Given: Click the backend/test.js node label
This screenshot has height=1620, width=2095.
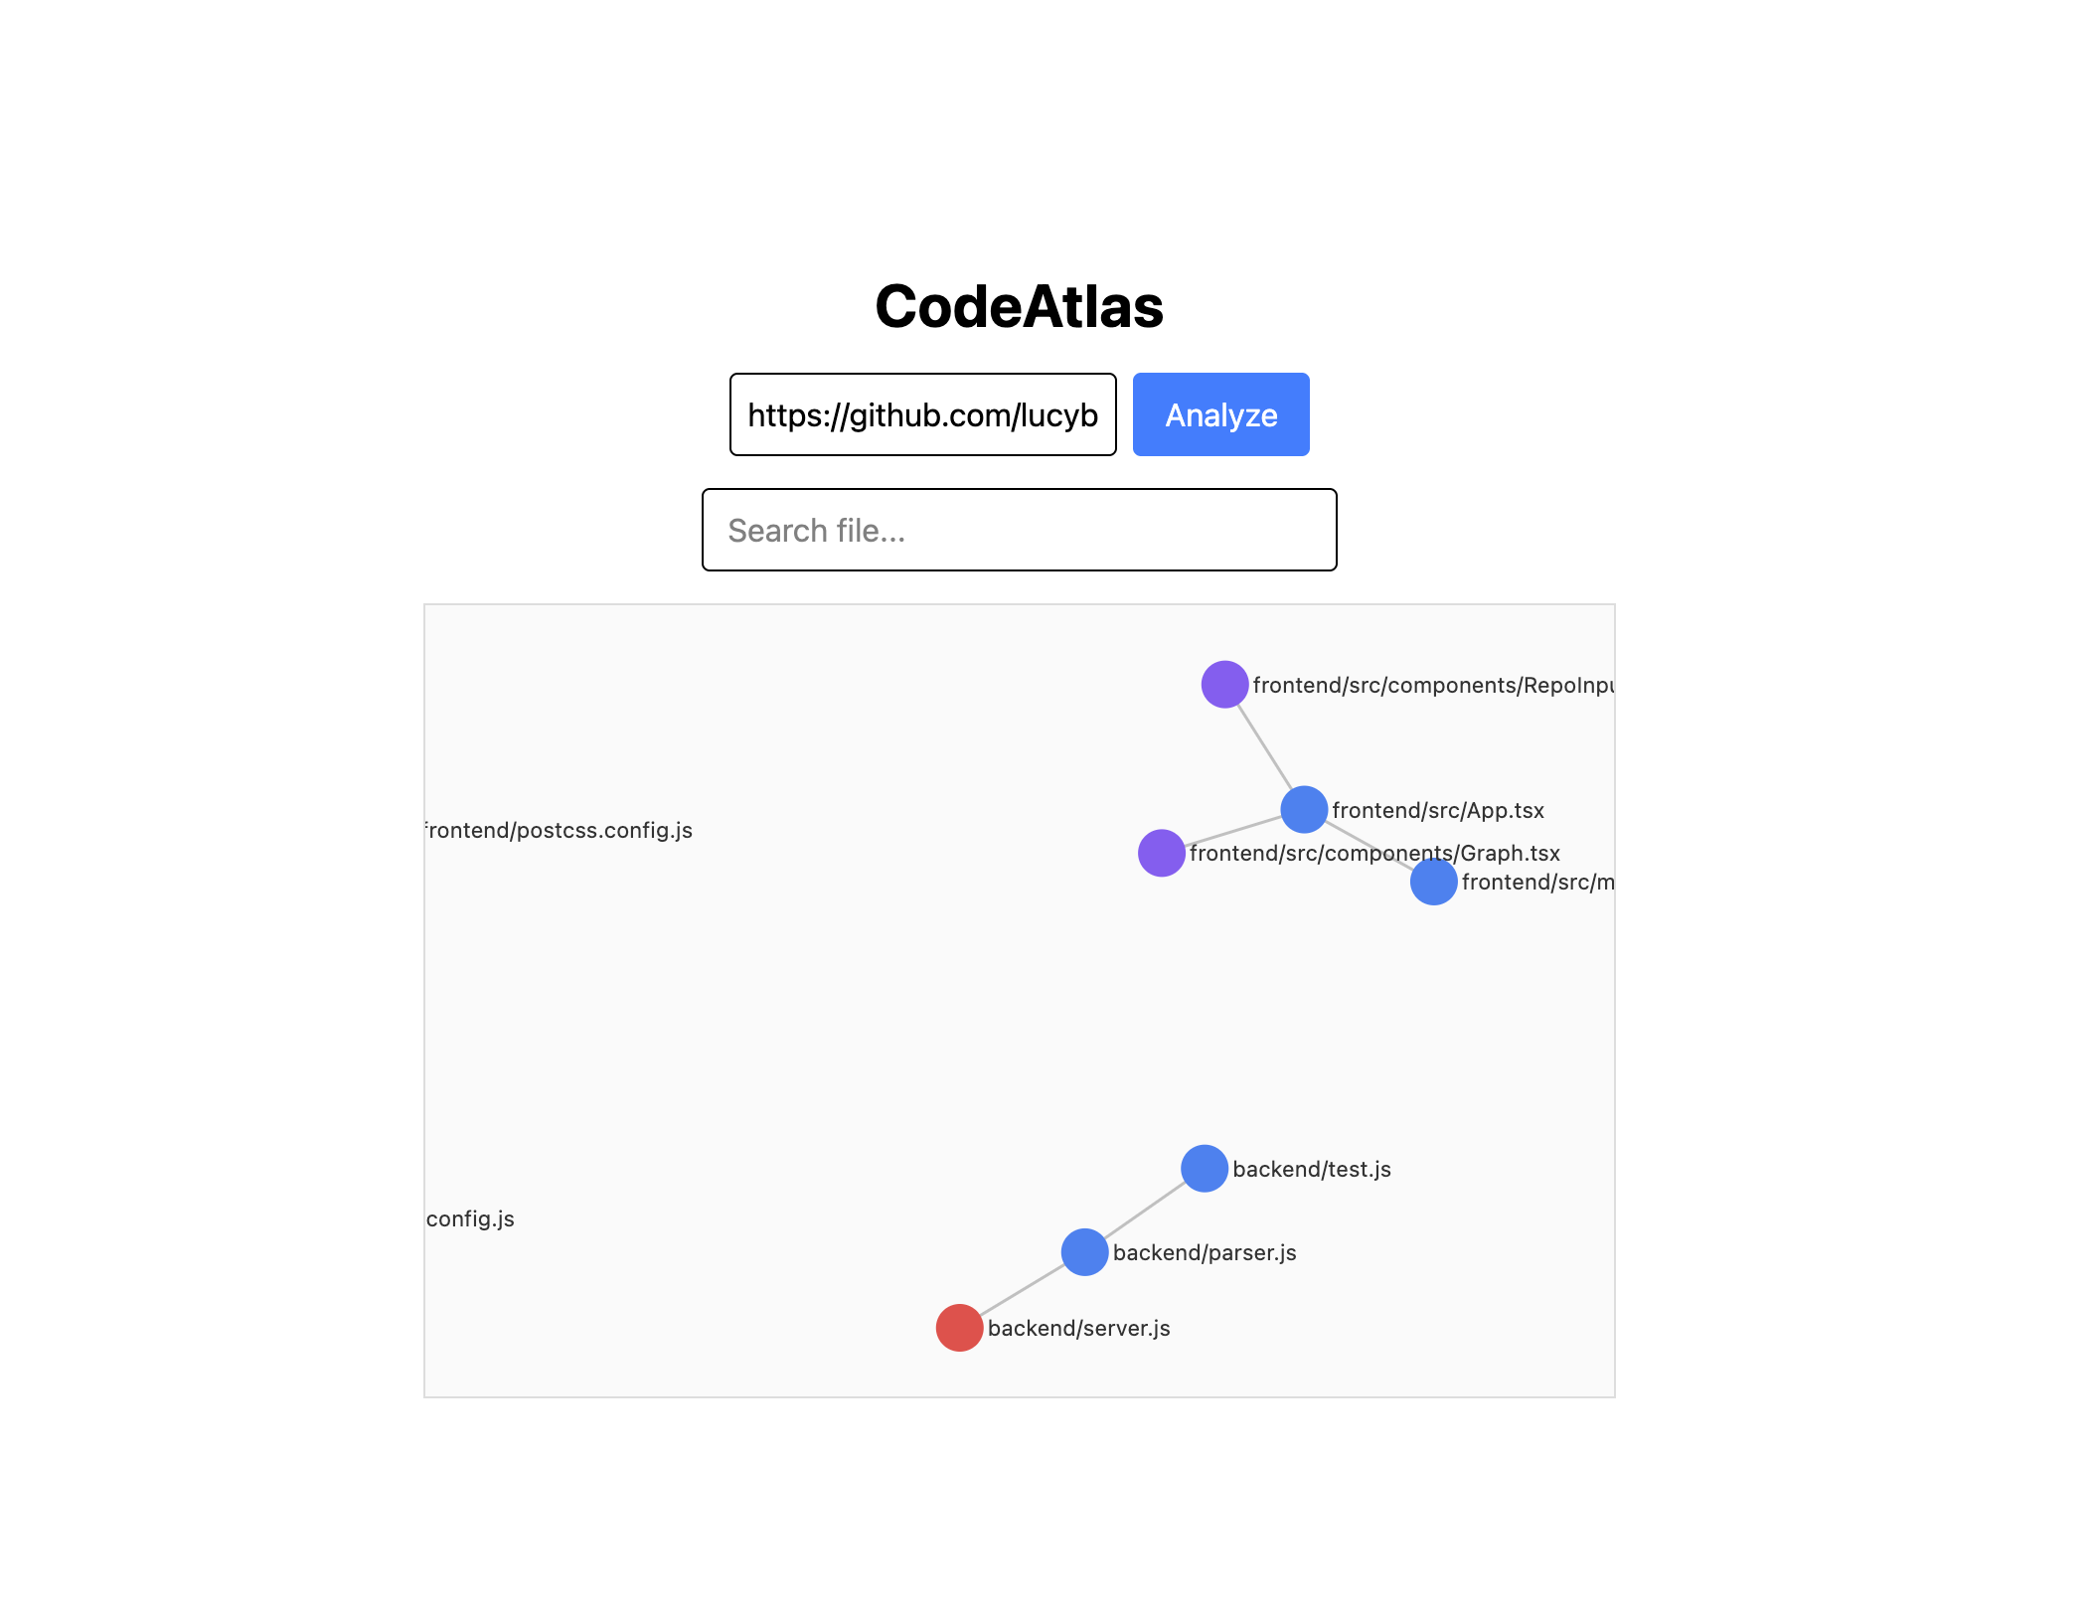Looking at the screenshot, I should (x=1312, y=1170).
